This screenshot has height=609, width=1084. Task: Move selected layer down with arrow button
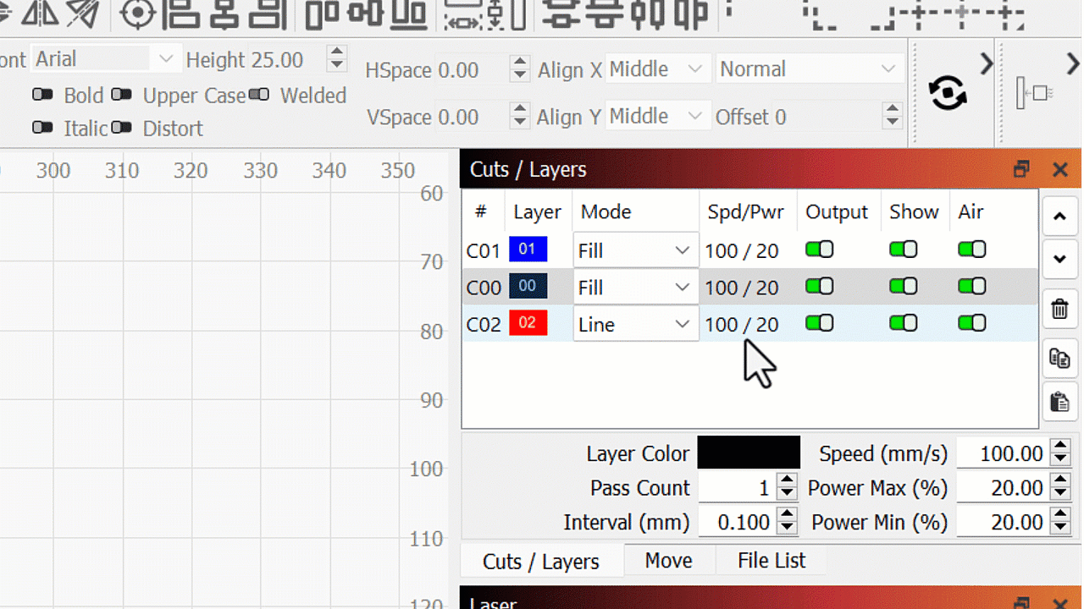(1059, 259)
